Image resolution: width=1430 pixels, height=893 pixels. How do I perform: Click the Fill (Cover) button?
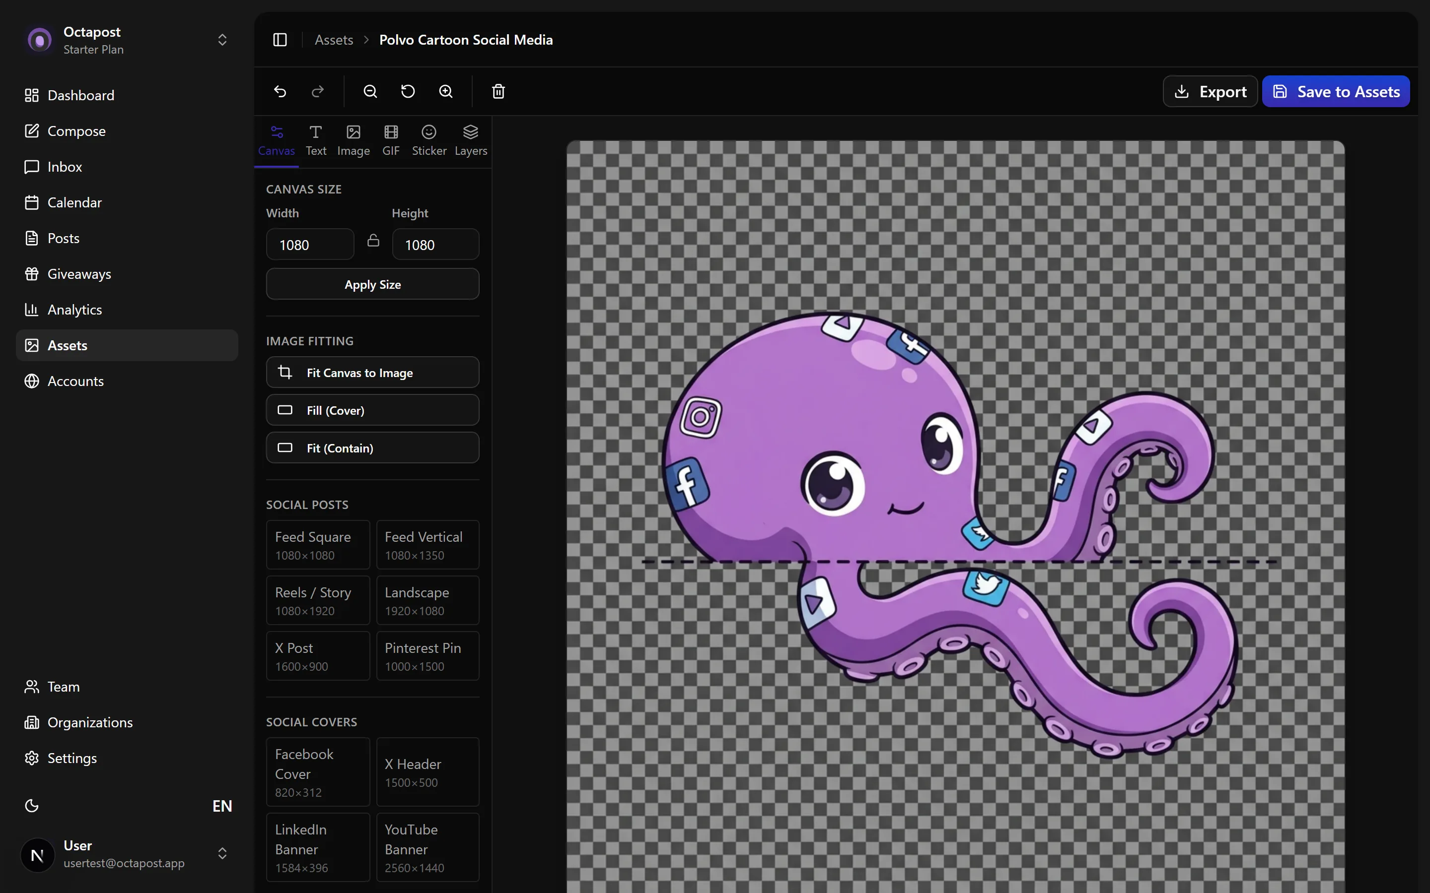tap(372, 410)
